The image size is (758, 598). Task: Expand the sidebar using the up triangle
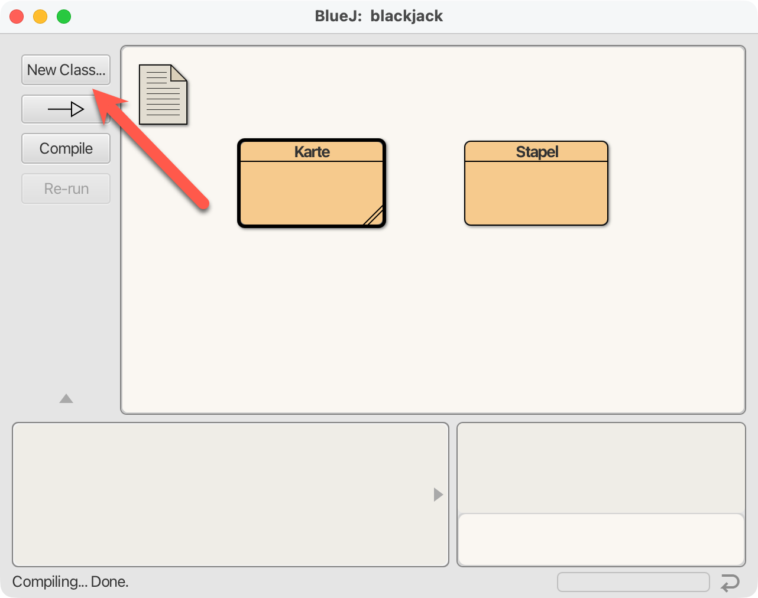pyautogui.click(x=66, y=399)
